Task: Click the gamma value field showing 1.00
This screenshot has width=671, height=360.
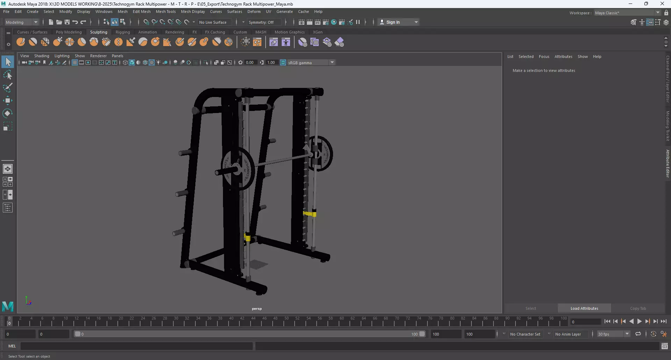Action: pyautogui.click(x=271, y=62)
